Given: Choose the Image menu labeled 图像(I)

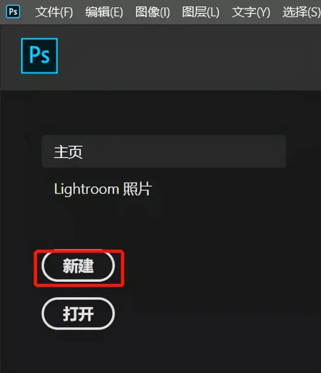Looking at the screenshot, I should (x=153, y=12).
